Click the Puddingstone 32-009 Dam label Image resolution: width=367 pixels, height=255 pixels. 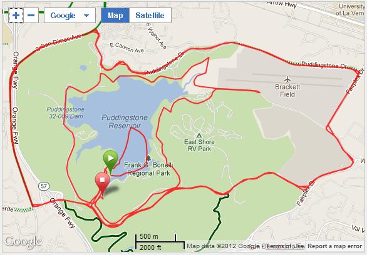coord(66,112)
